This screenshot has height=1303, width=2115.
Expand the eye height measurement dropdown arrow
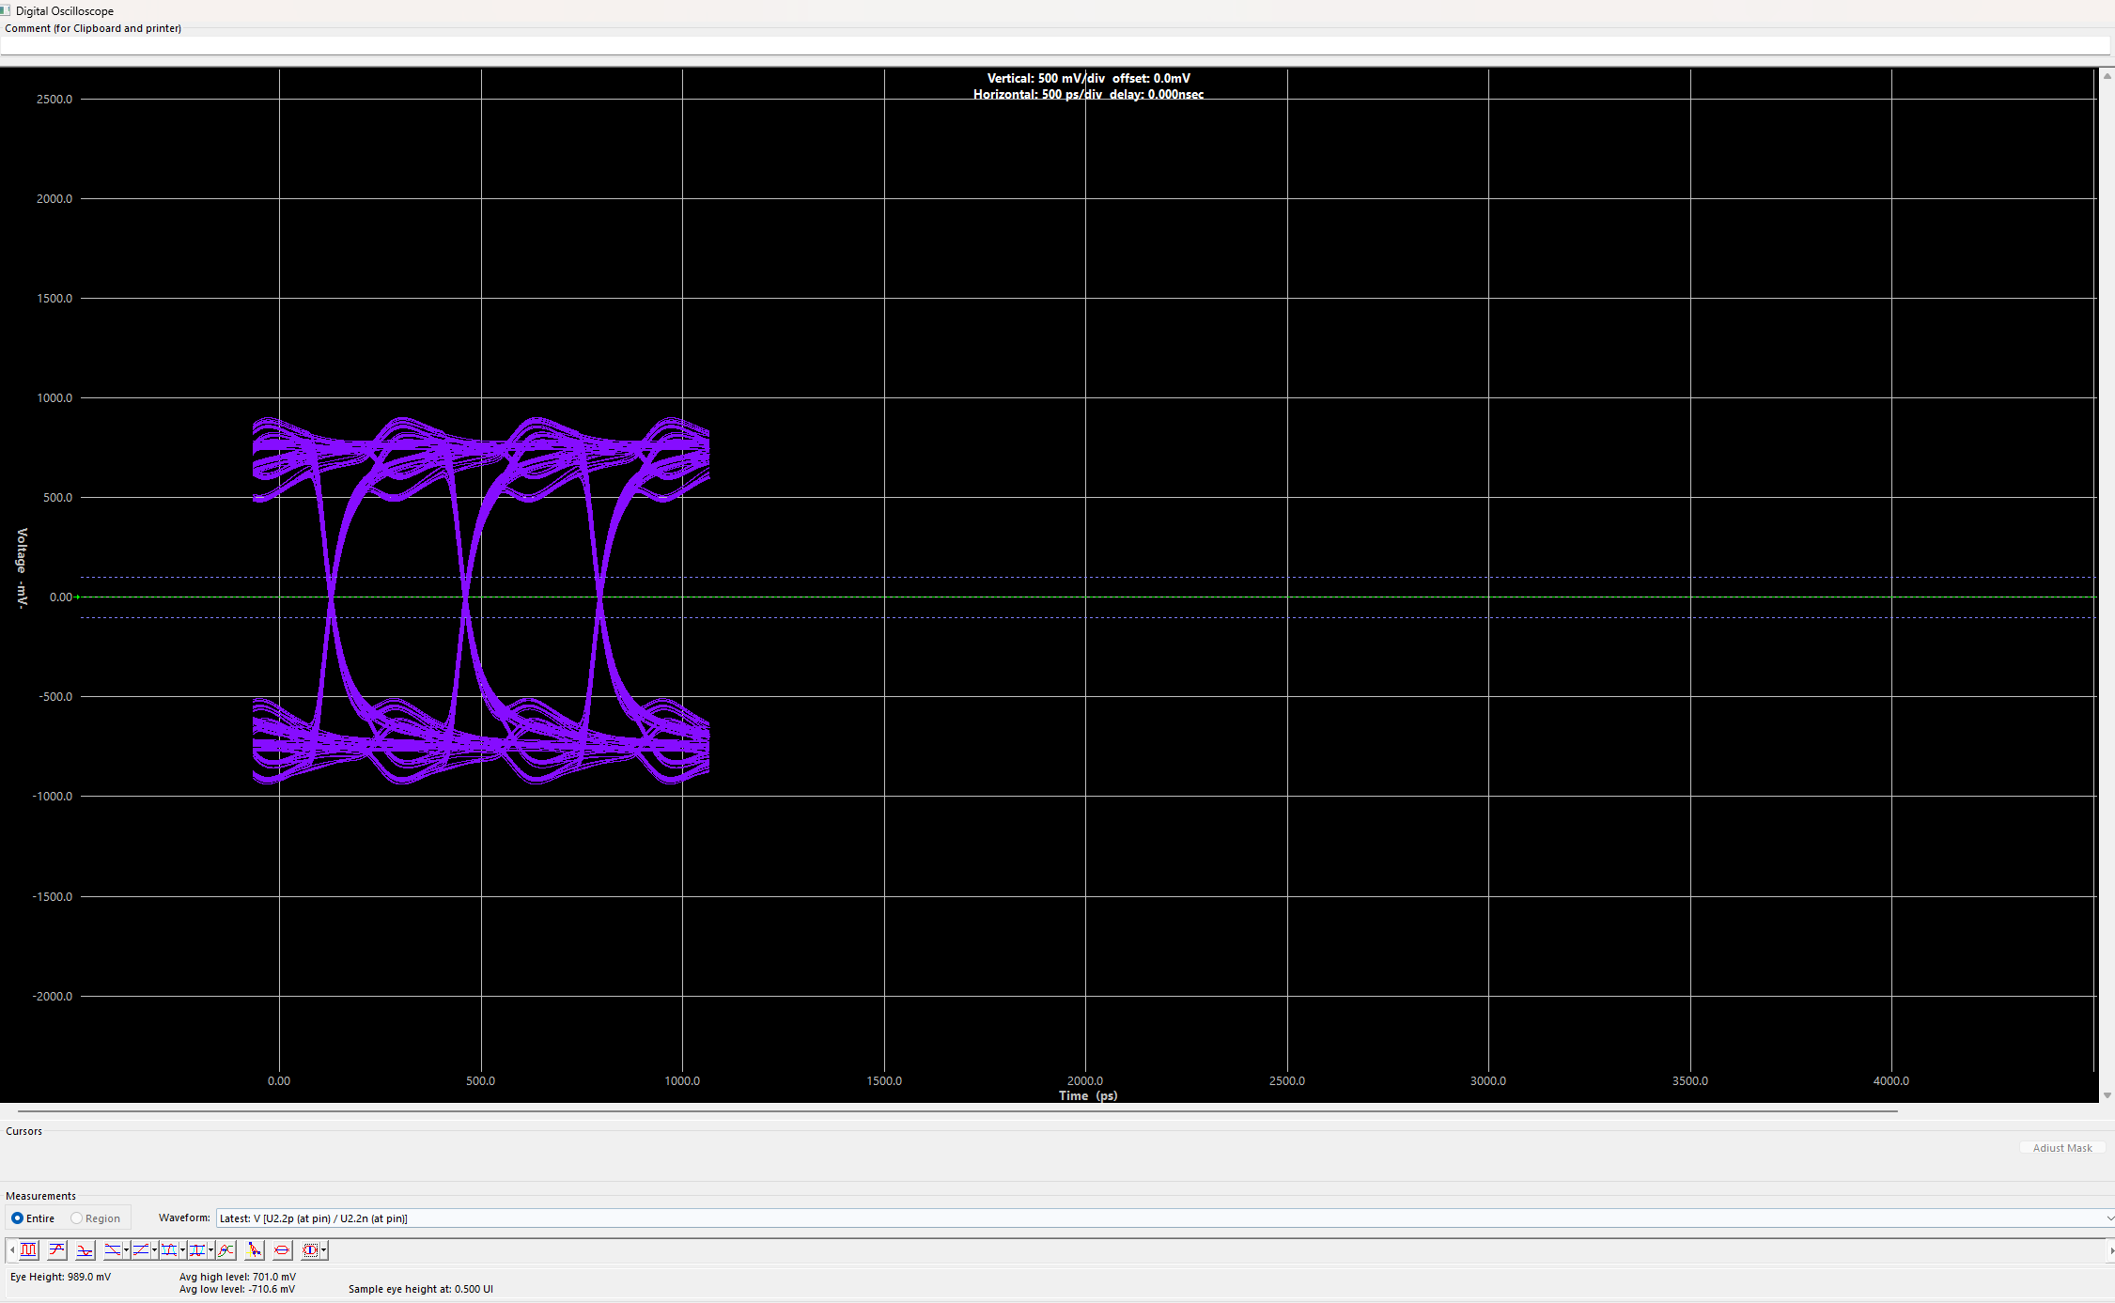click(324, 1250)
